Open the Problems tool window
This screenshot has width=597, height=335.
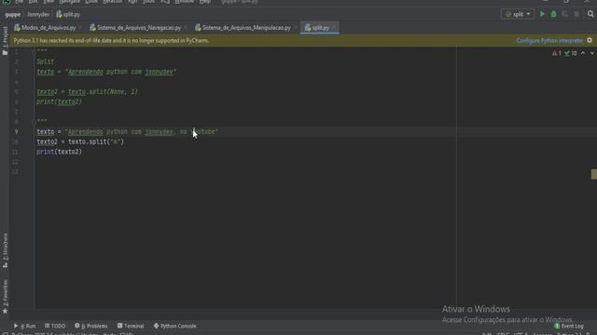91,326
